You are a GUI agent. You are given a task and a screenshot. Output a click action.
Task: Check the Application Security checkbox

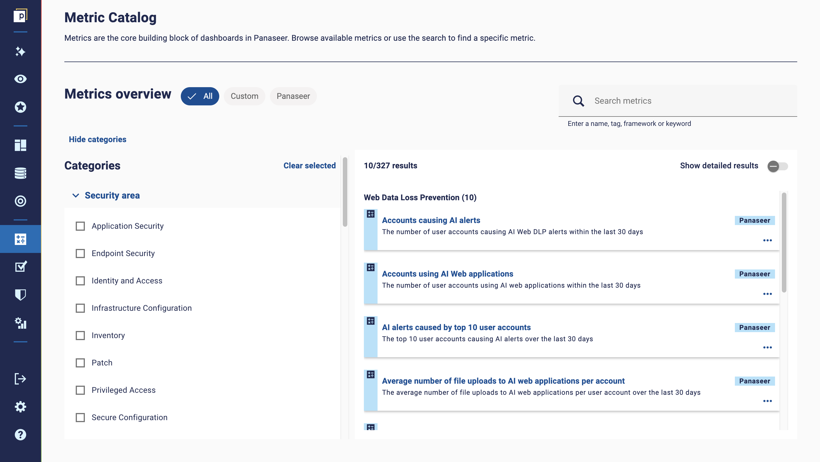[80, 226]
